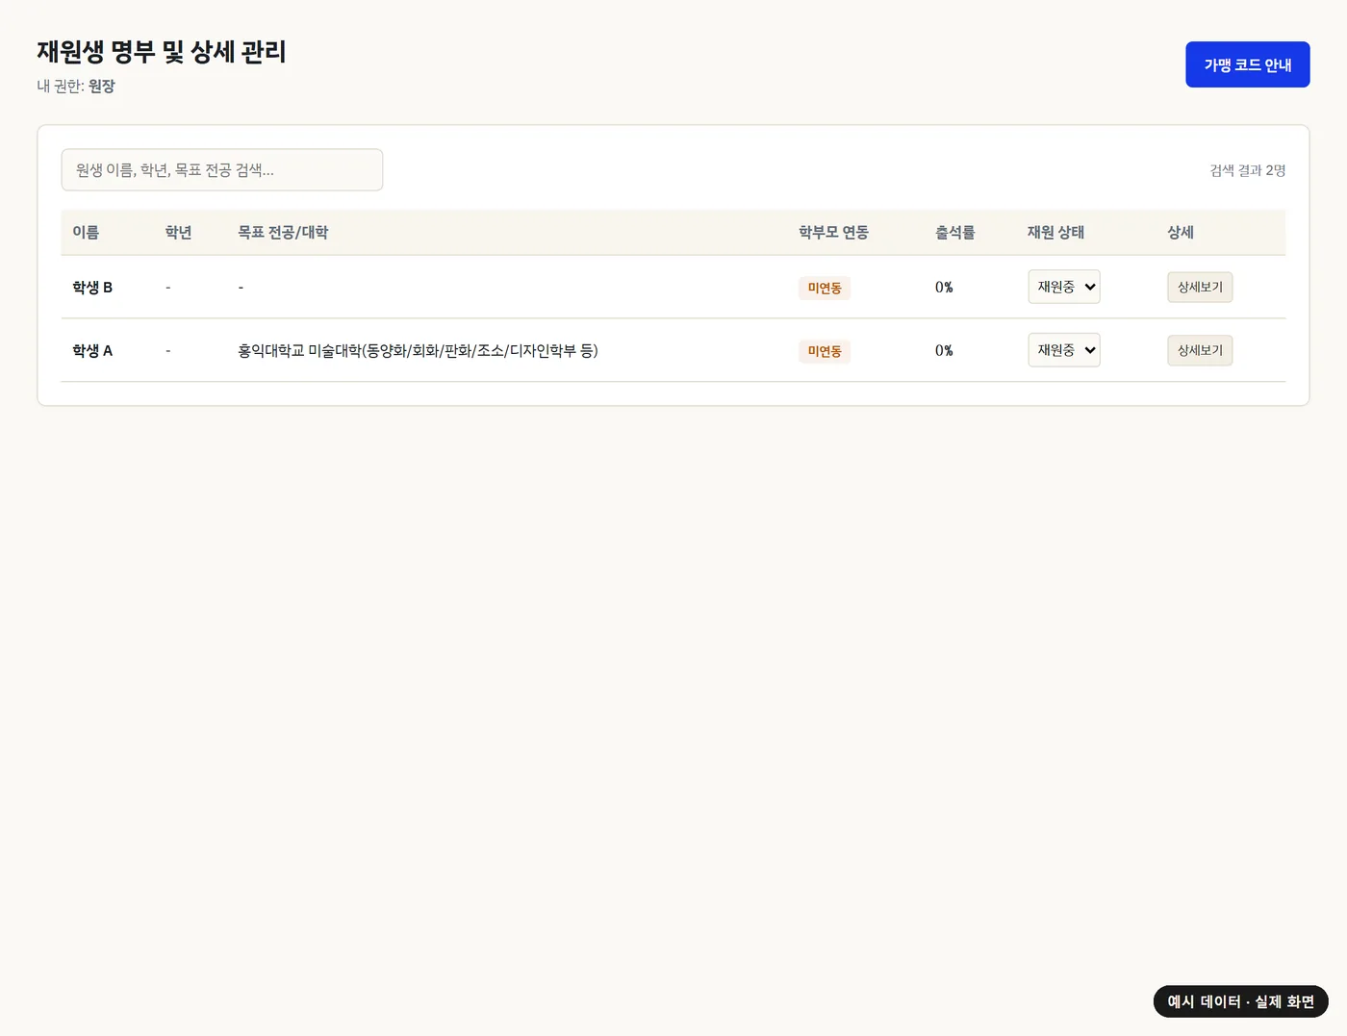
Task: Click the 0% attendance value for 학생 A
Action: (944, 350)
